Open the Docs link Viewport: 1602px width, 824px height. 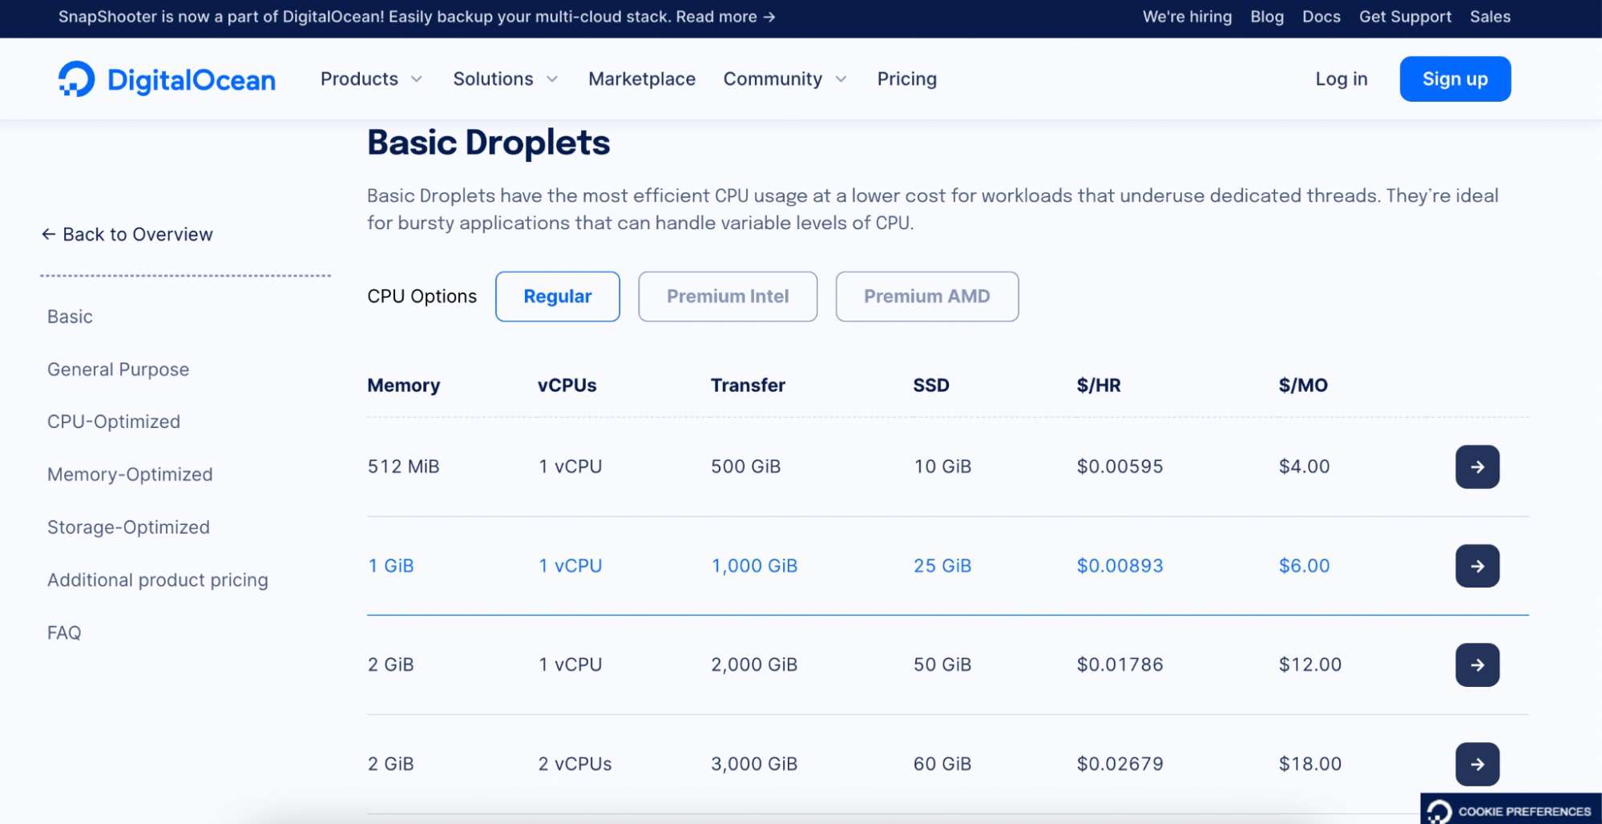point(1321,17)
